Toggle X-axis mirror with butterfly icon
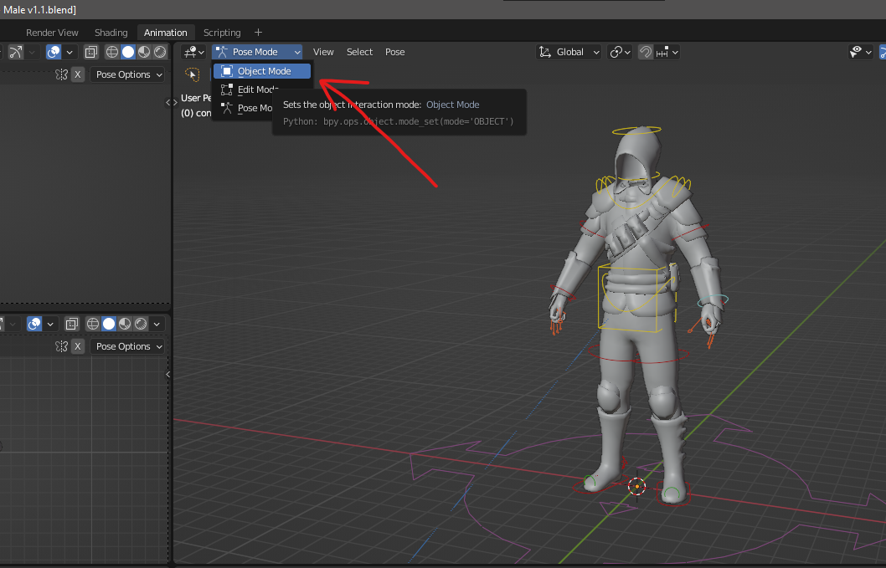The height and width of the screenshot is (568, 886). pos(62,74)
